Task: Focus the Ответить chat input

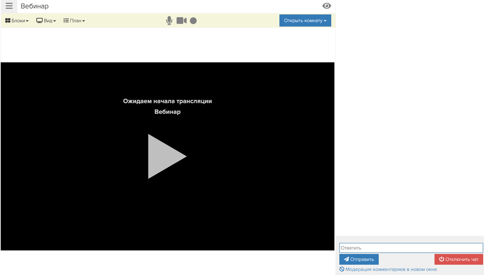Action: click(x=411, y=248)
